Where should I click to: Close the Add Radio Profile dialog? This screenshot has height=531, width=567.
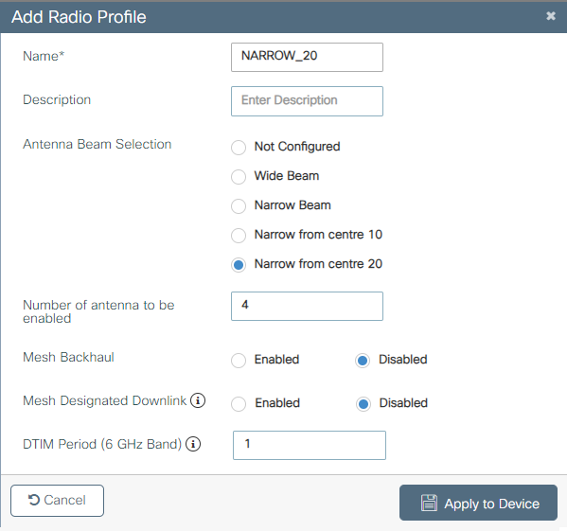click(x=551, y=16)
